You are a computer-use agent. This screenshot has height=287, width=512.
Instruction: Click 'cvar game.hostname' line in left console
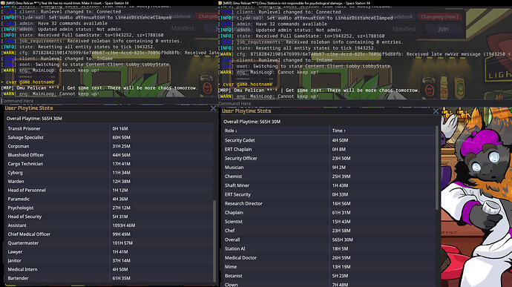[x=27, y=82]
